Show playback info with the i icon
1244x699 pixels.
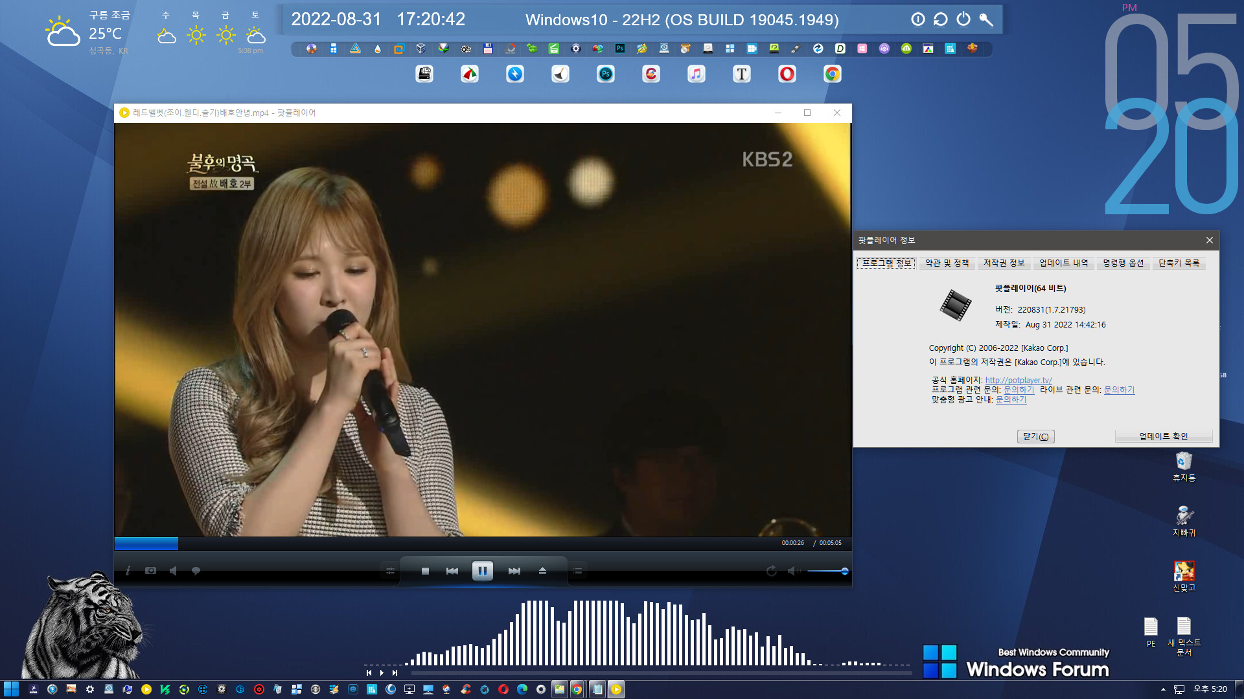(x=128, y=571)
